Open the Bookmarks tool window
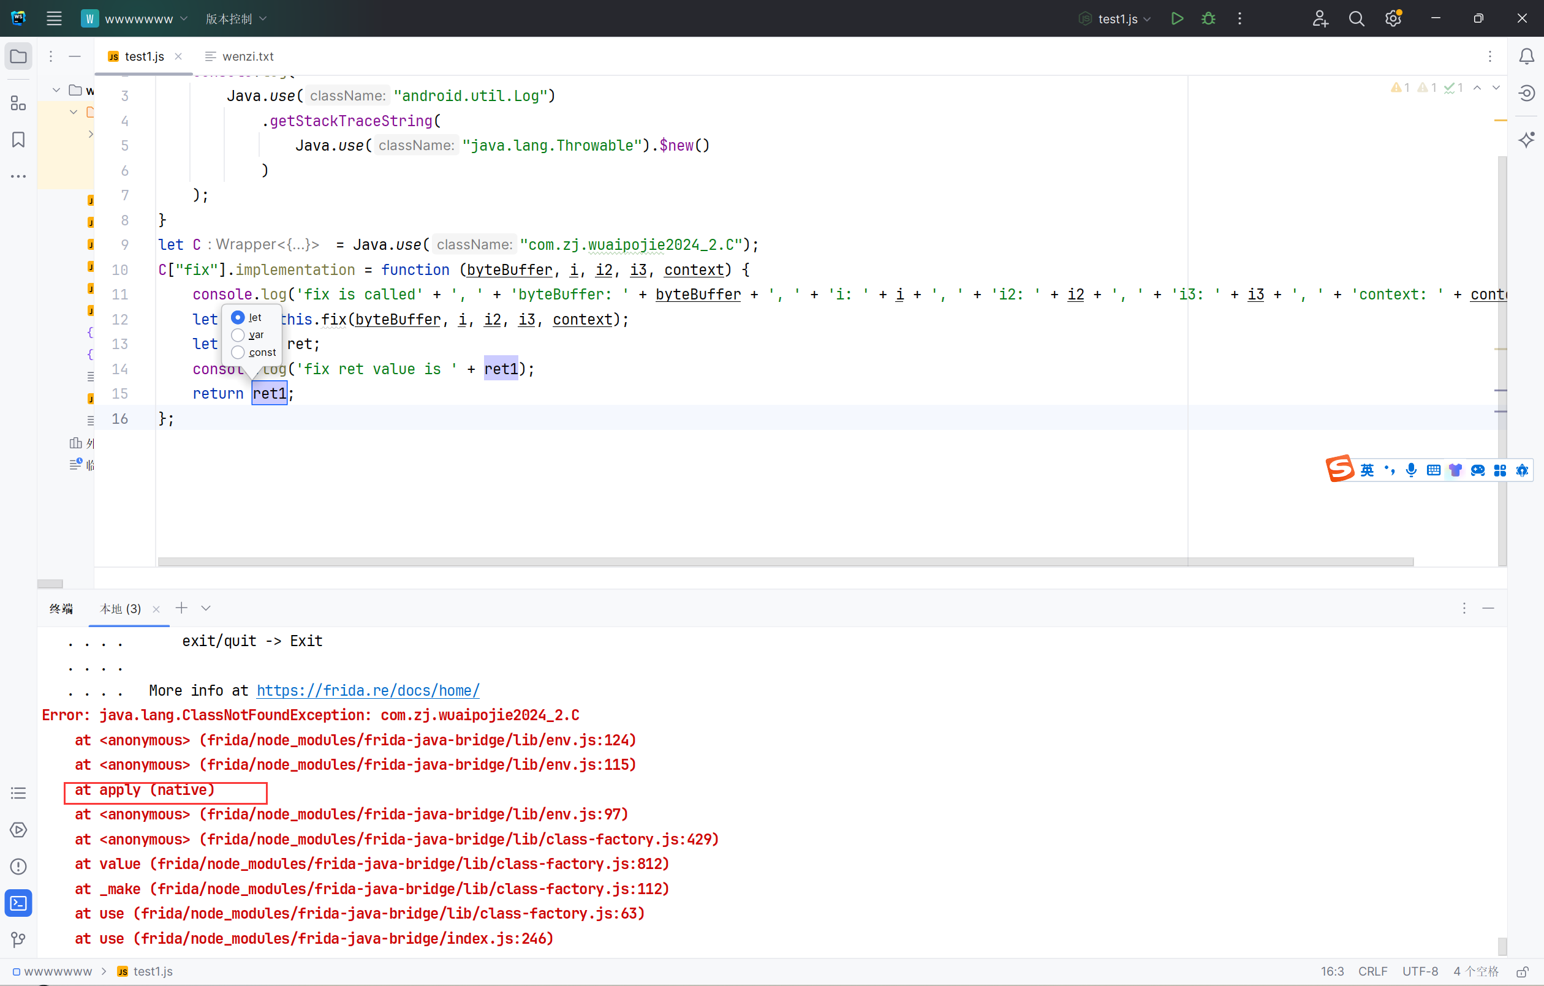 pos(18,140)
